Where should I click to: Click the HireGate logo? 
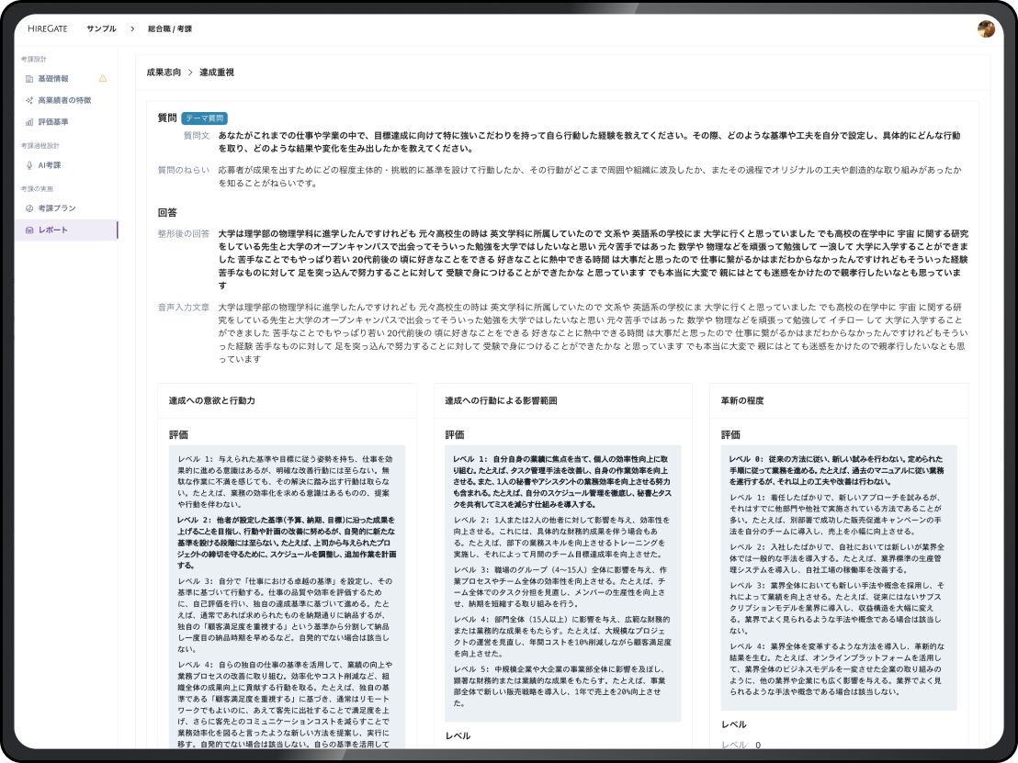click(x=48, y=28)
